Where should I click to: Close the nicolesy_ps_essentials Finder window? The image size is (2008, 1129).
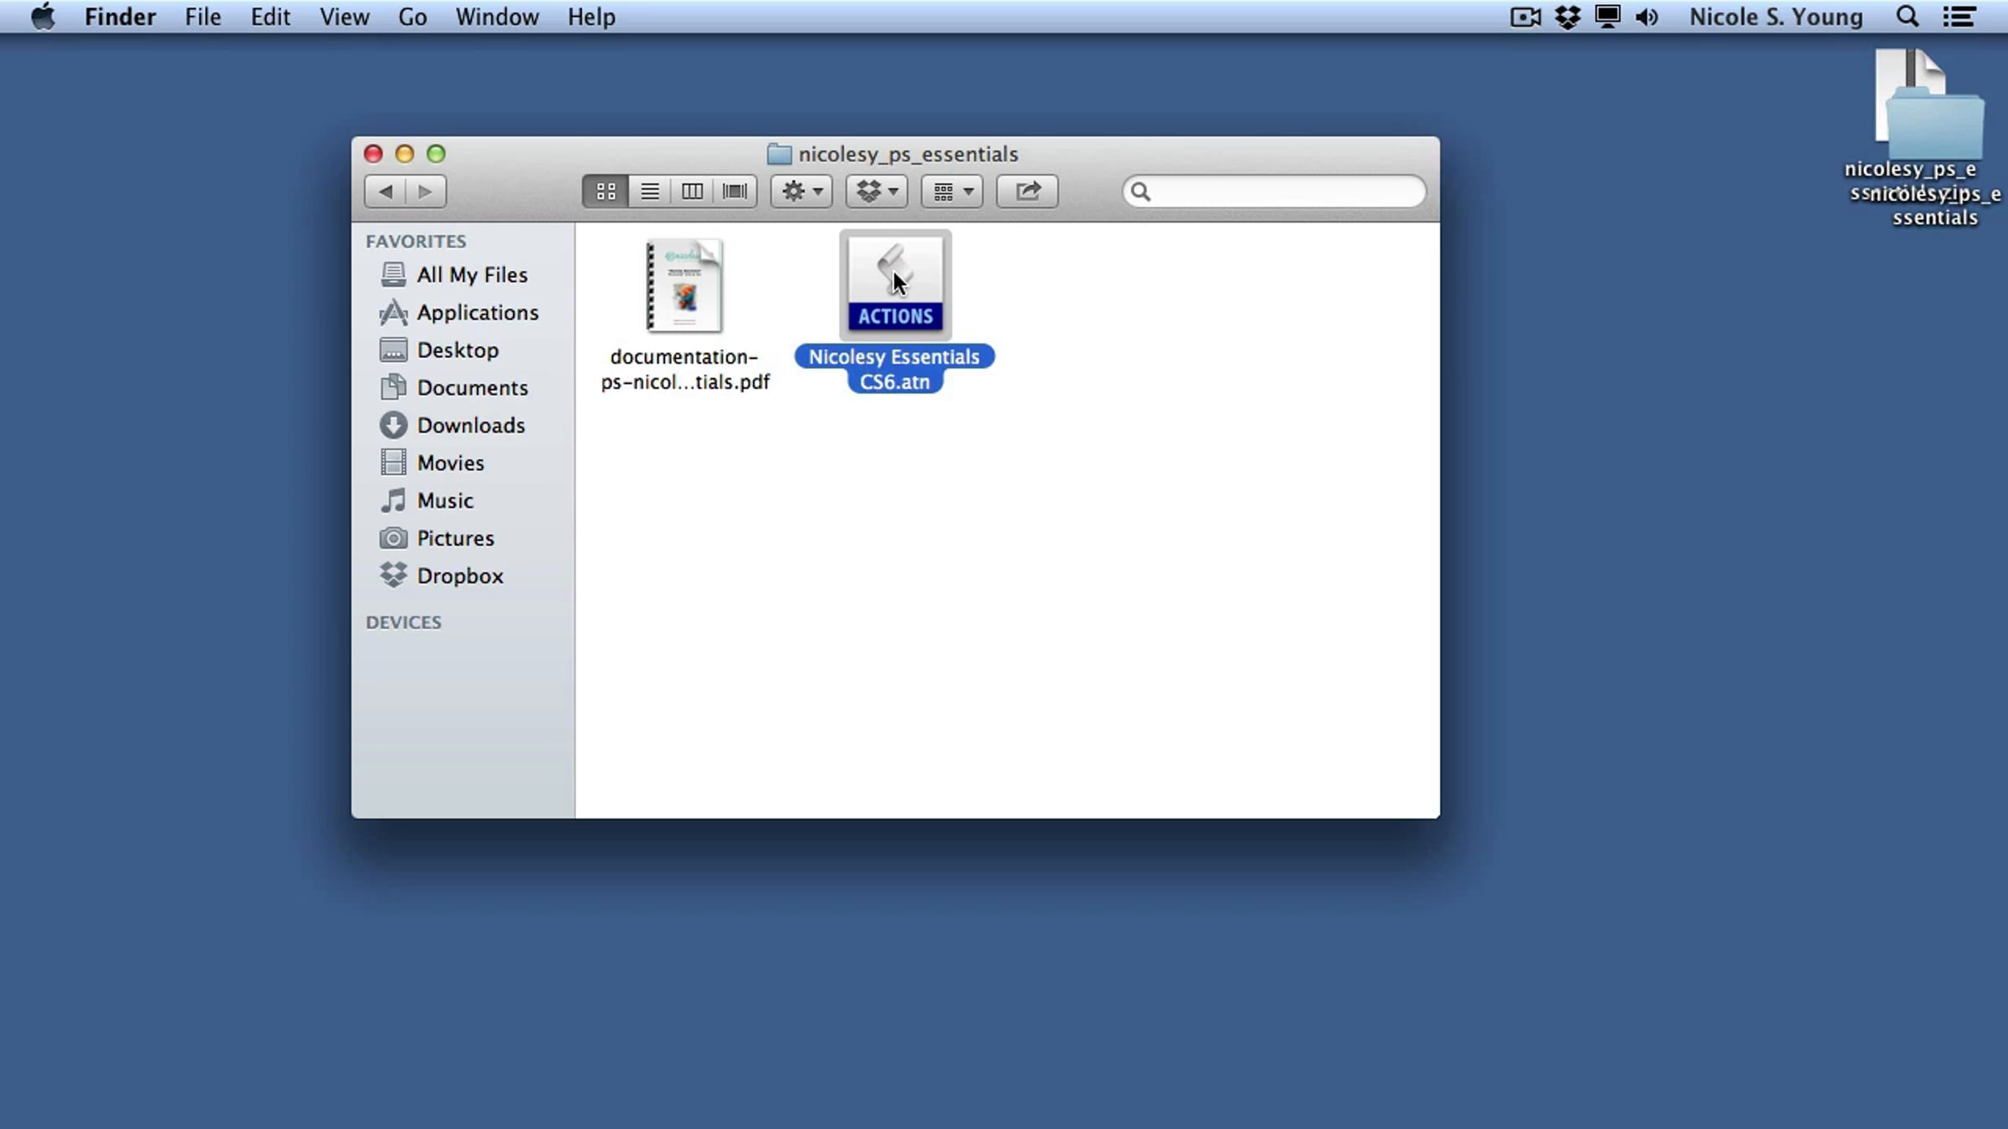click(x=373, y=154)
